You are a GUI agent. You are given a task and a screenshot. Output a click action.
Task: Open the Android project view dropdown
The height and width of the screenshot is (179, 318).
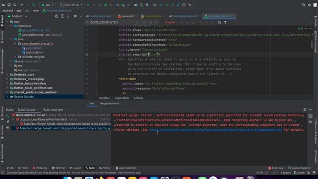coord(17,16)
